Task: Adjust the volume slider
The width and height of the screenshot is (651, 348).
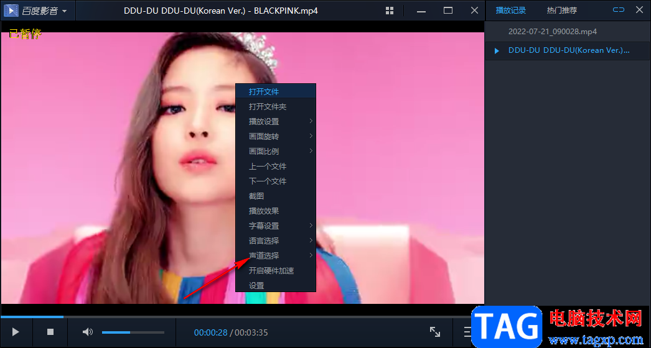Action: [133, 332]
